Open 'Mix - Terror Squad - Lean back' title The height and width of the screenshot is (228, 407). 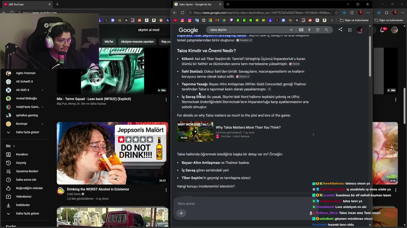click(94, 99)
